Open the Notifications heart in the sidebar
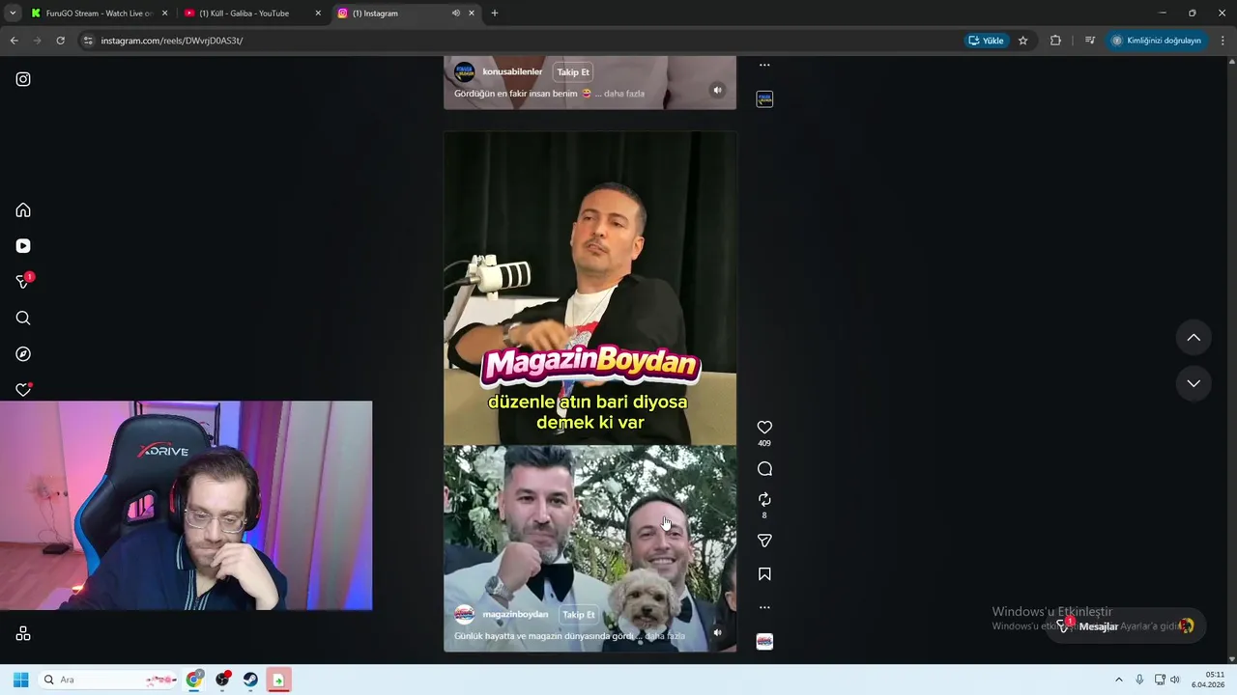The height and width of the screenshot is (695, 1237). click(x=23, y=390)
